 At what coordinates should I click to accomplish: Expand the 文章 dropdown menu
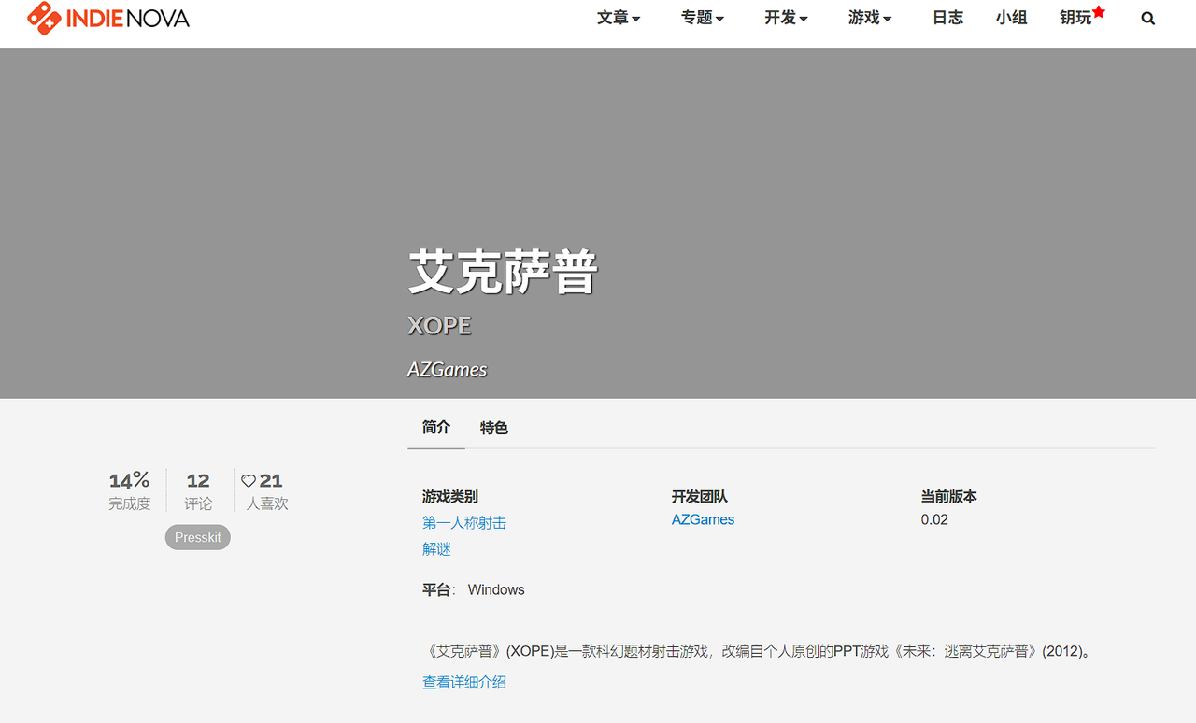pos(619,18)
